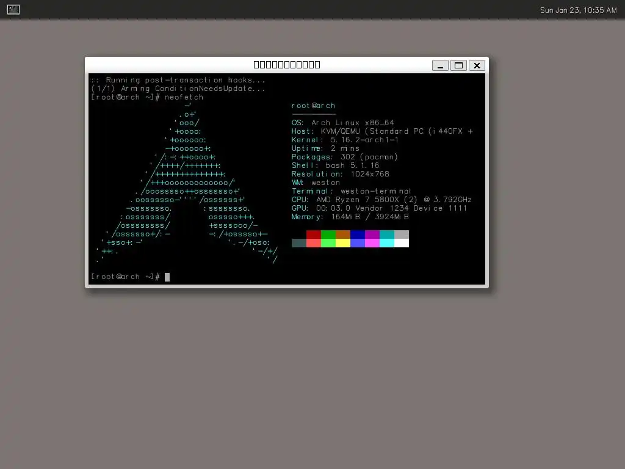Screen dimensions: 625x469
Task: Click the bottom shell prompt cursor
Action: click(x=167, y=277)
